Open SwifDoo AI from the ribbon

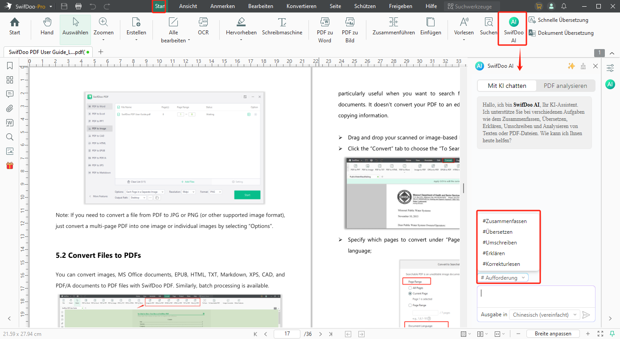[x=513, y=30]
